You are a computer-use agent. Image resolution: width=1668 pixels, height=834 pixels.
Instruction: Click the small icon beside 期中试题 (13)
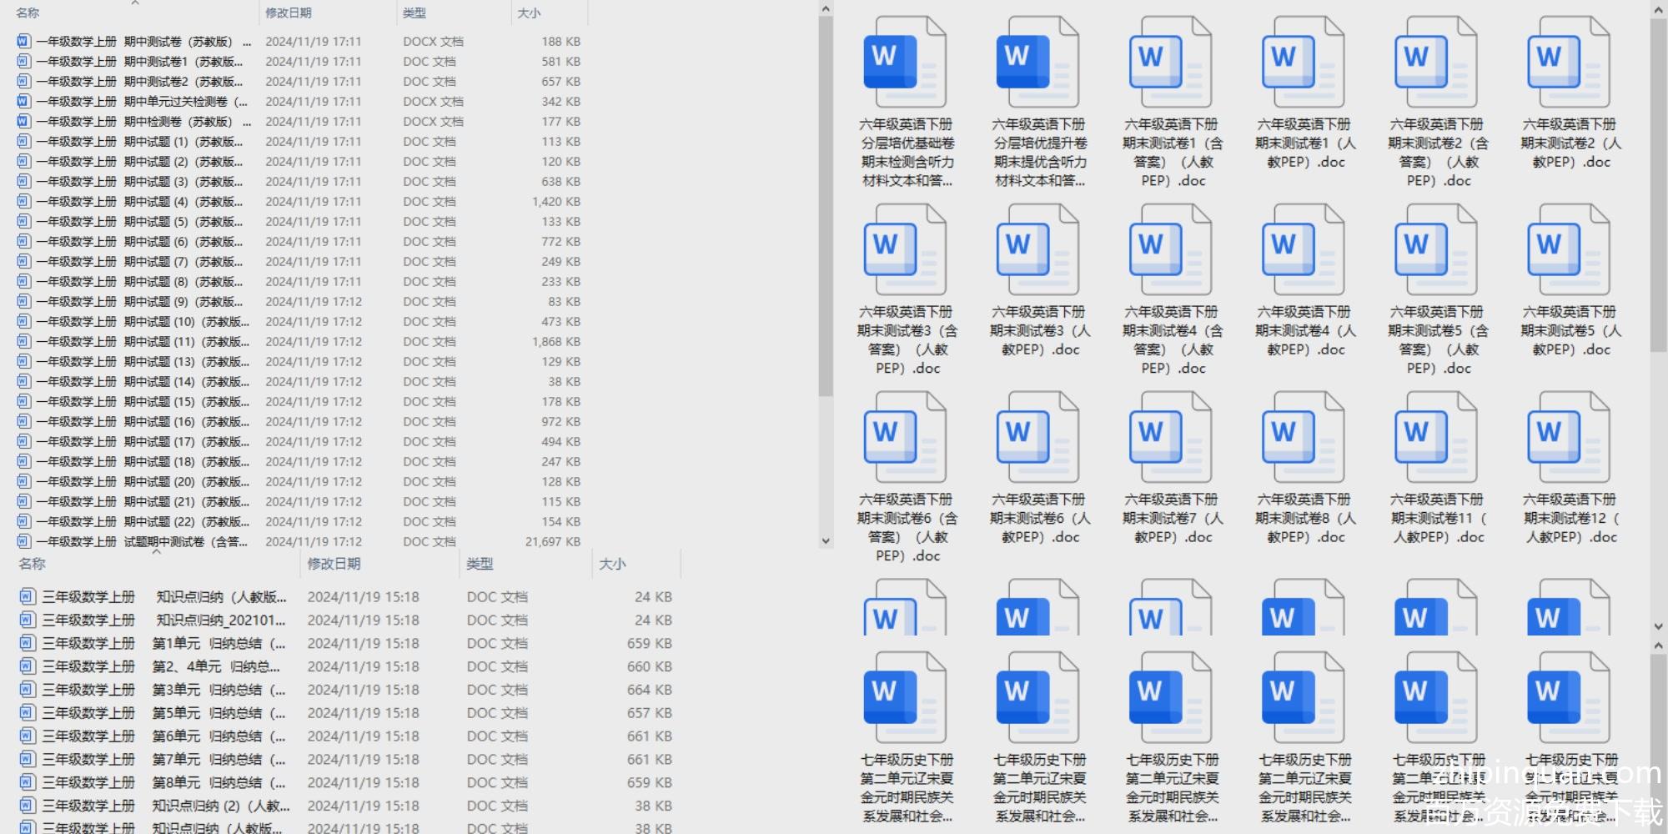[23, 361]
